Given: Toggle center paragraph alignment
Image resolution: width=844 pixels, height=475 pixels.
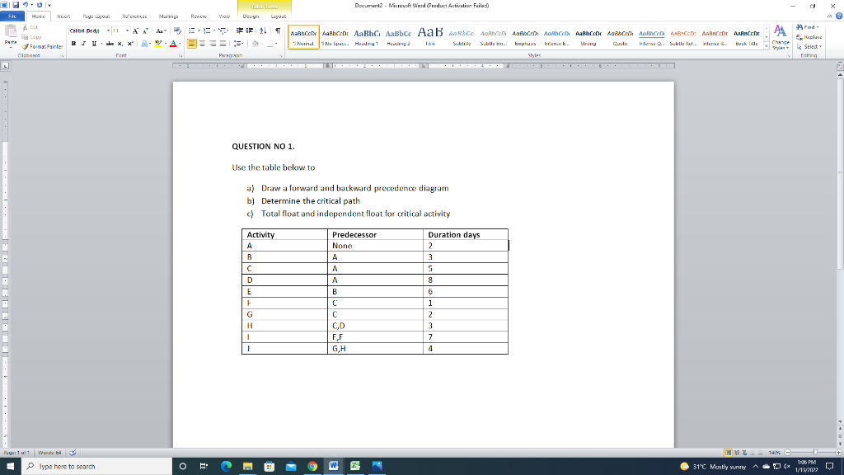Looking at the screenshot, I should point(202,43).
